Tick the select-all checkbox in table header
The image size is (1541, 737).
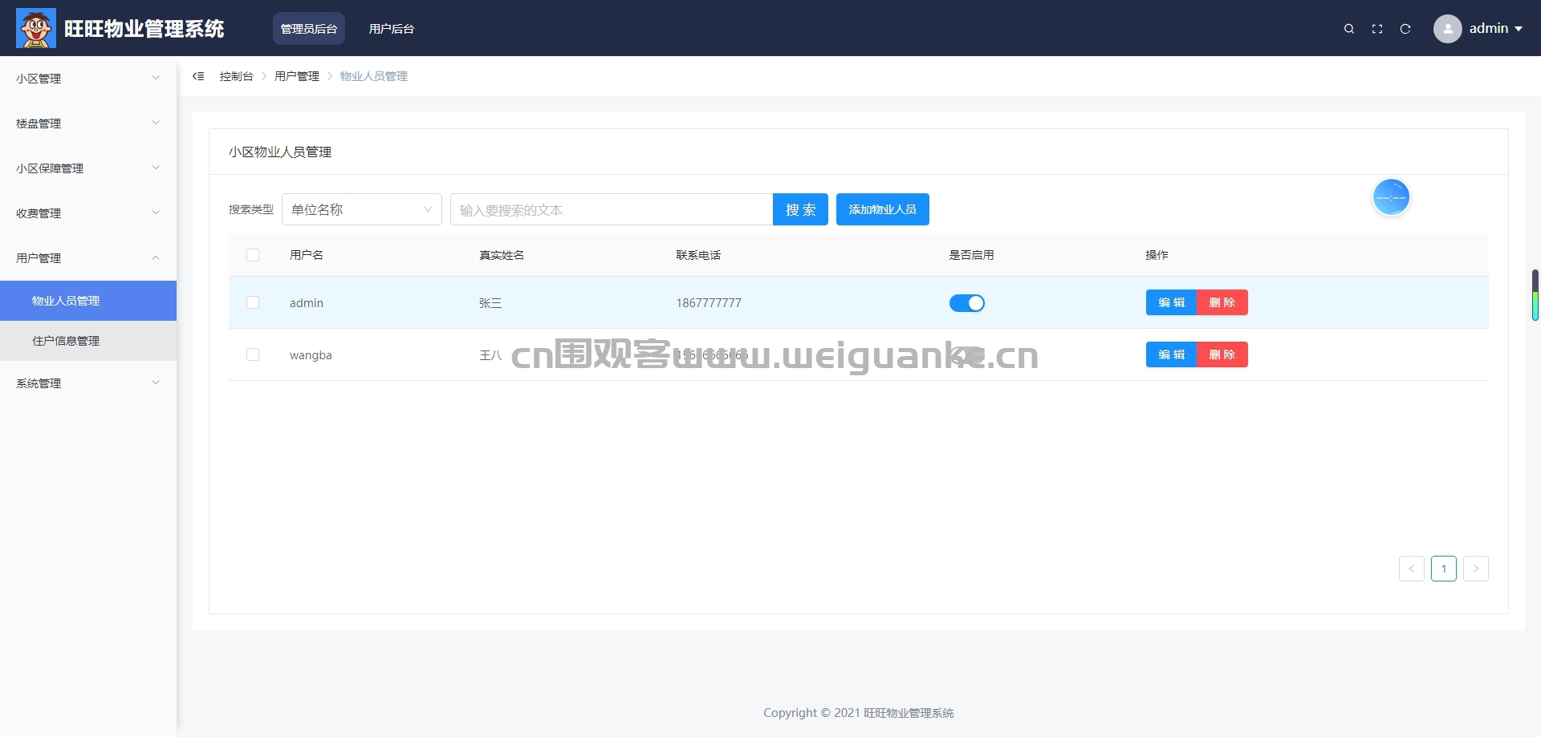coord(253,255)
